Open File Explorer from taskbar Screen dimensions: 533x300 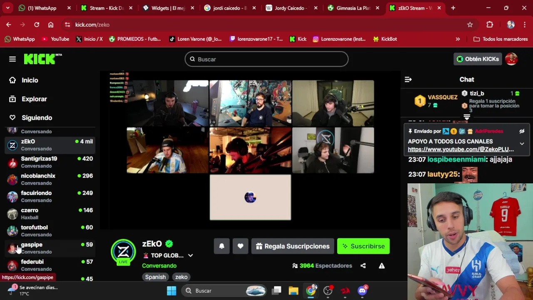(294, 291)
